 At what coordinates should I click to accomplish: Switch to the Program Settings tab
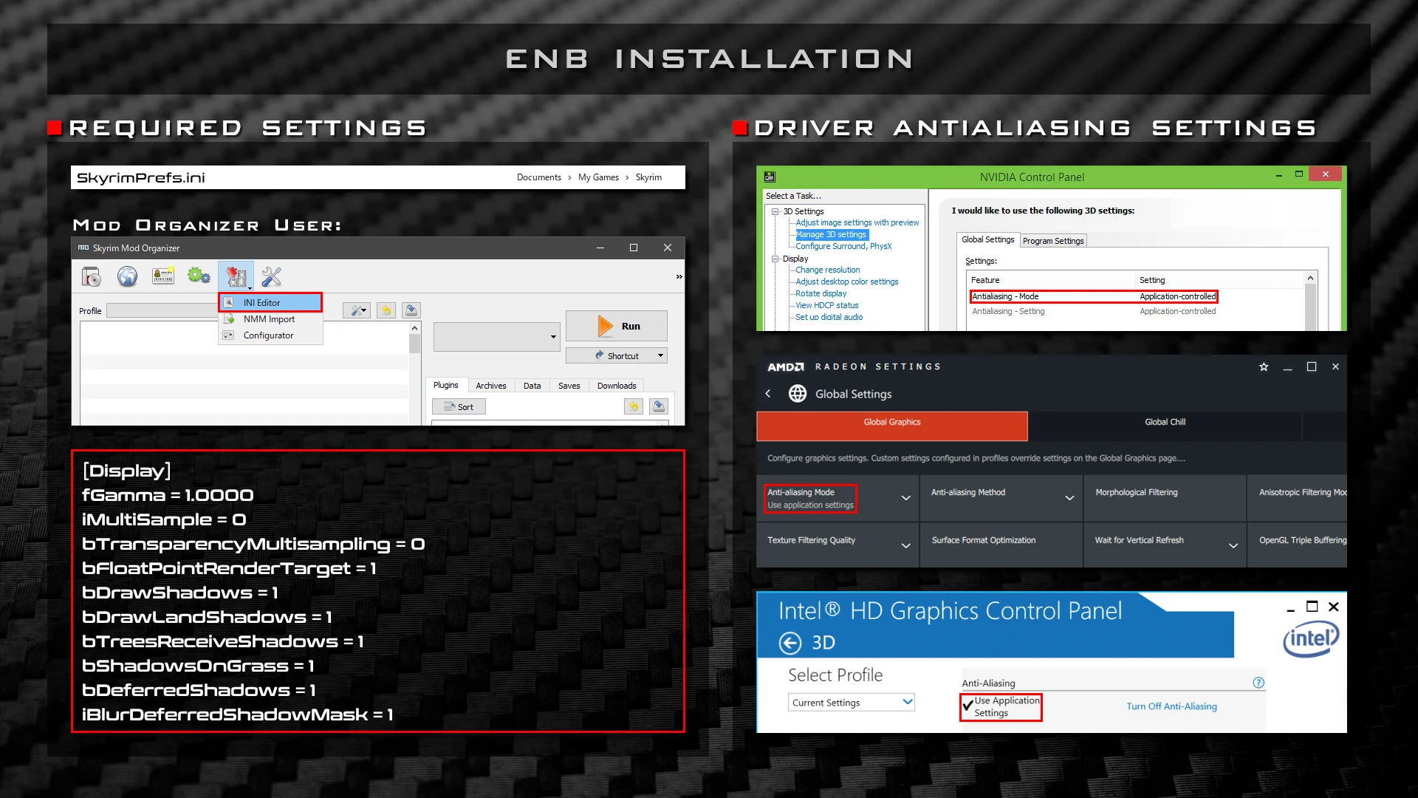(1053, 241)
